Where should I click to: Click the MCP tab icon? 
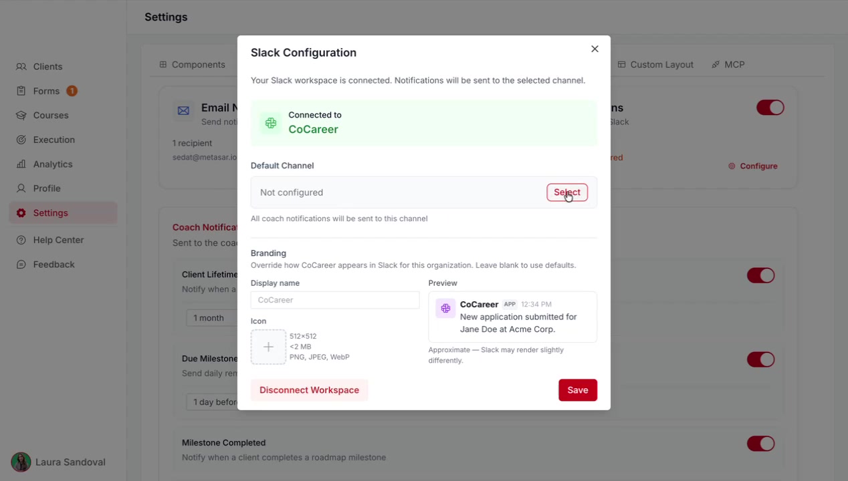click(716, 65)
